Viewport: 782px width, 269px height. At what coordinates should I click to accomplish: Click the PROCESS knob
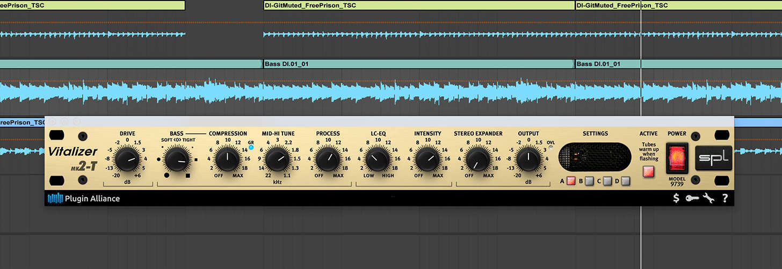(328, 159)
